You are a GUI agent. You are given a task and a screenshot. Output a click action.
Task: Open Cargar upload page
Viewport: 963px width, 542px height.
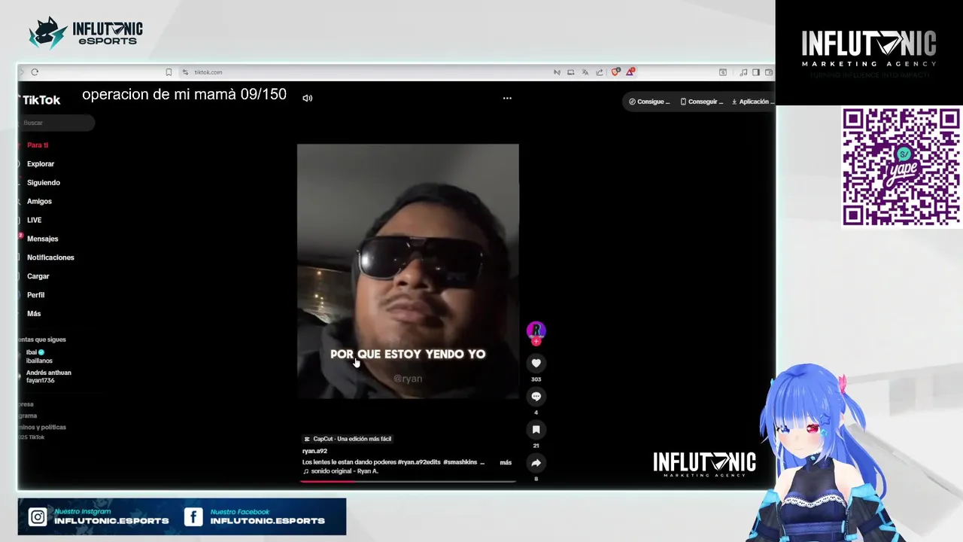coord(38,276)
